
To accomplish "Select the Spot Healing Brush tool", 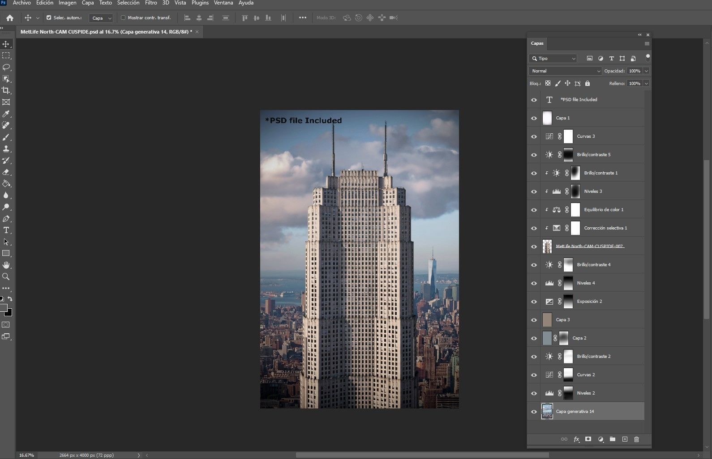I will point(6,126).
